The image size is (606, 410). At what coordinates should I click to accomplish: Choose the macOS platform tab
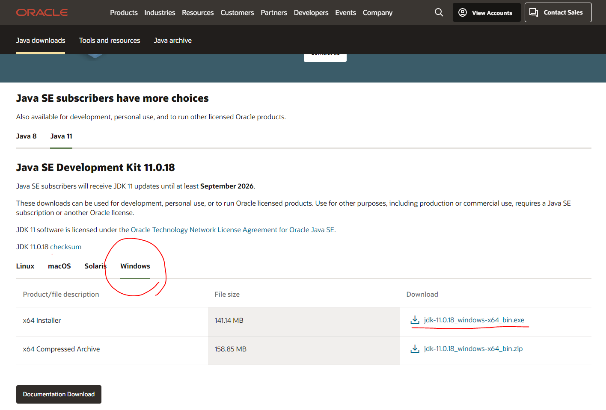(x=59, y=266)
